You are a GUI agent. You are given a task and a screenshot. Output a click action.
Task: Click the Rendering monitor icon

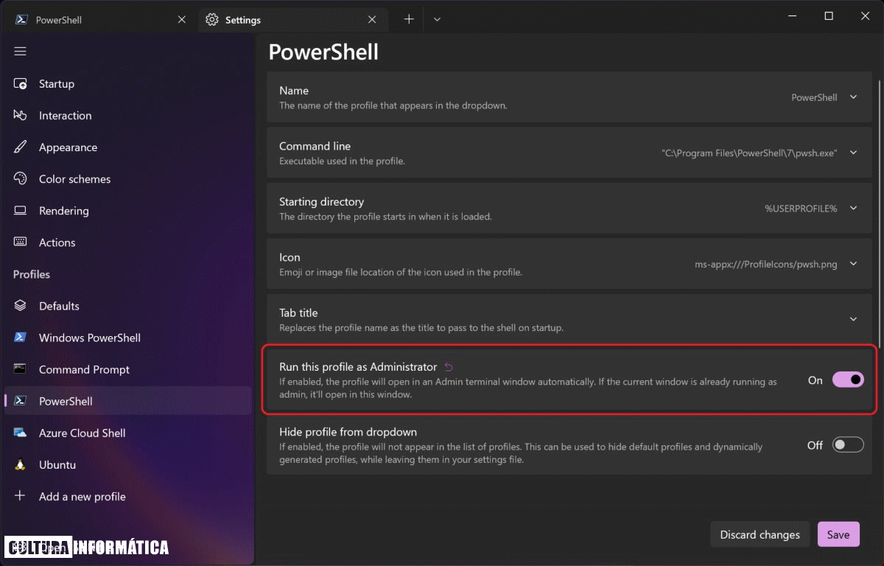pos(21,211)
